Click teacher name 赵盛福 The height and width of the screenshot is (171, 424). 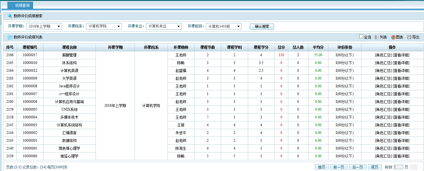coord(181,71)
